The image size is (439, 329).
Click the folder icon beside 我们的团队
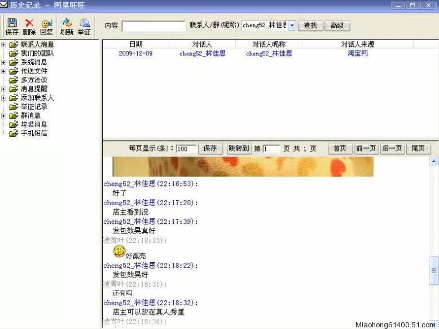pyautogui.click(x=14, y=53)
